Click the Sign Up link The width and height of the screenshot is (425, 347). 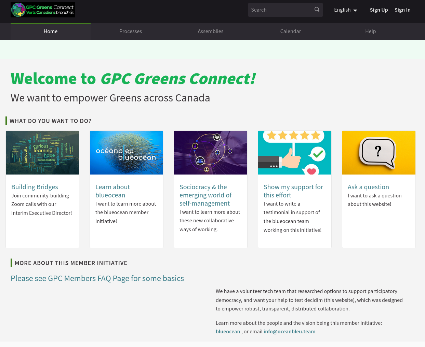(379, 10)
